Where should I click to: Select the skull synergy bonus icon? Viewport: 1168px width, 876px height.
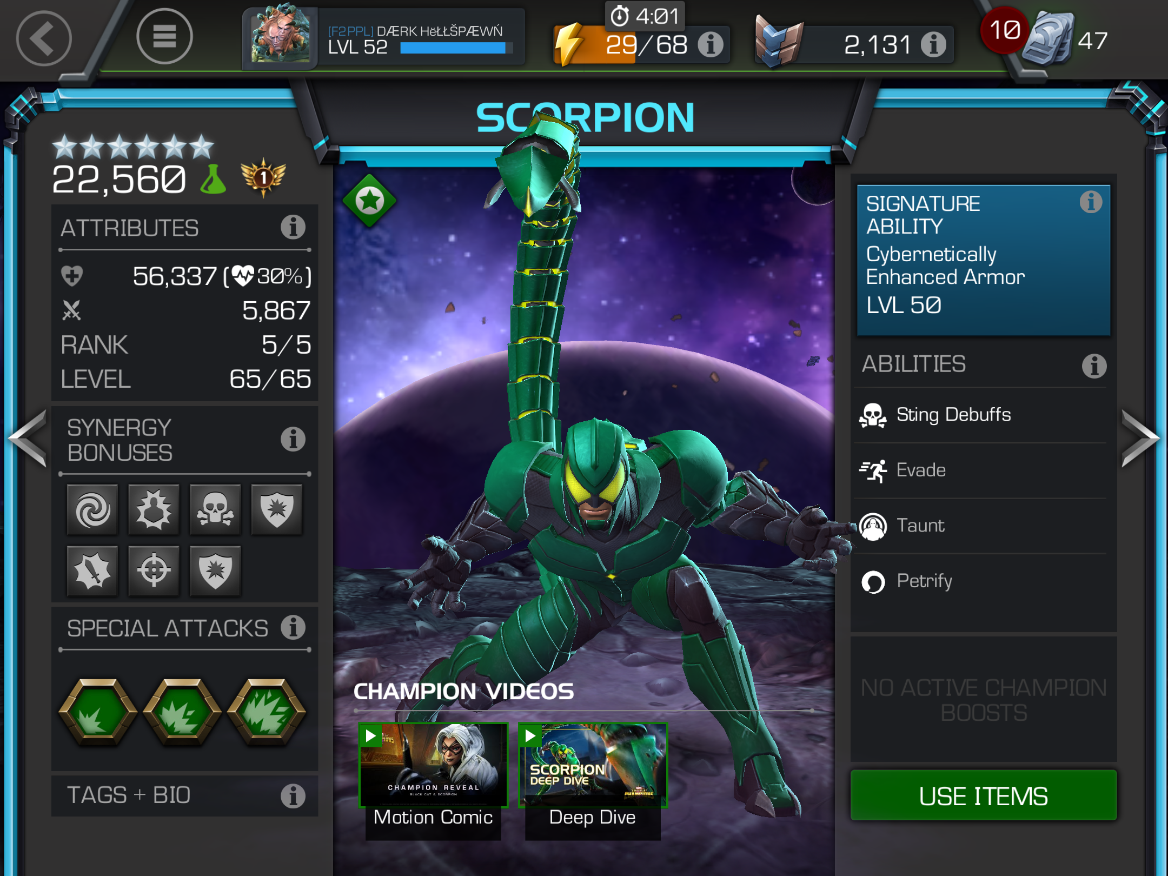click(215, 509)
